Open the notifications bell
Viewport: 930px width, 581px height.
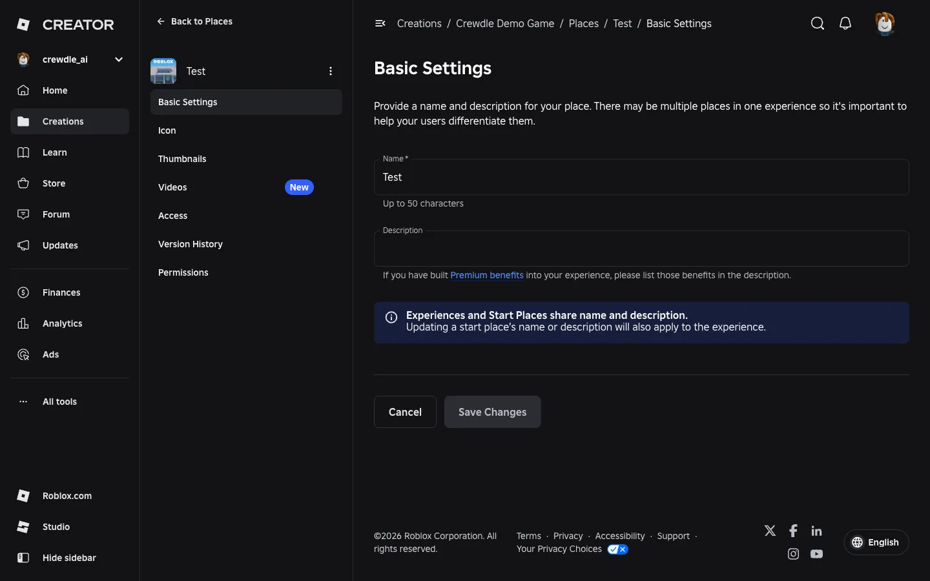pos(845,23)
